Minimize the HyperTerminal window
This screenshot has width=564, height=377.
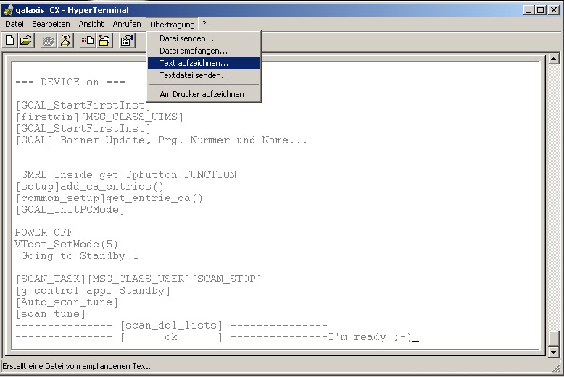(x=528, y=10)
